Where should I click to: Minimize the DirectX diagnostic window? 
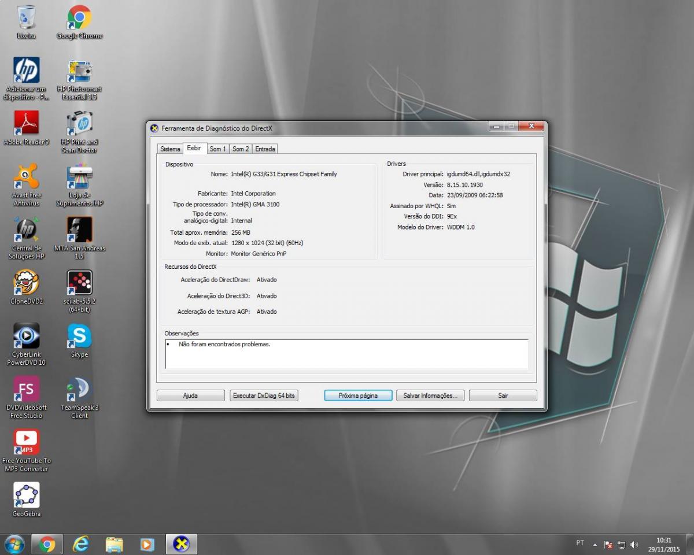coord(496,126)
